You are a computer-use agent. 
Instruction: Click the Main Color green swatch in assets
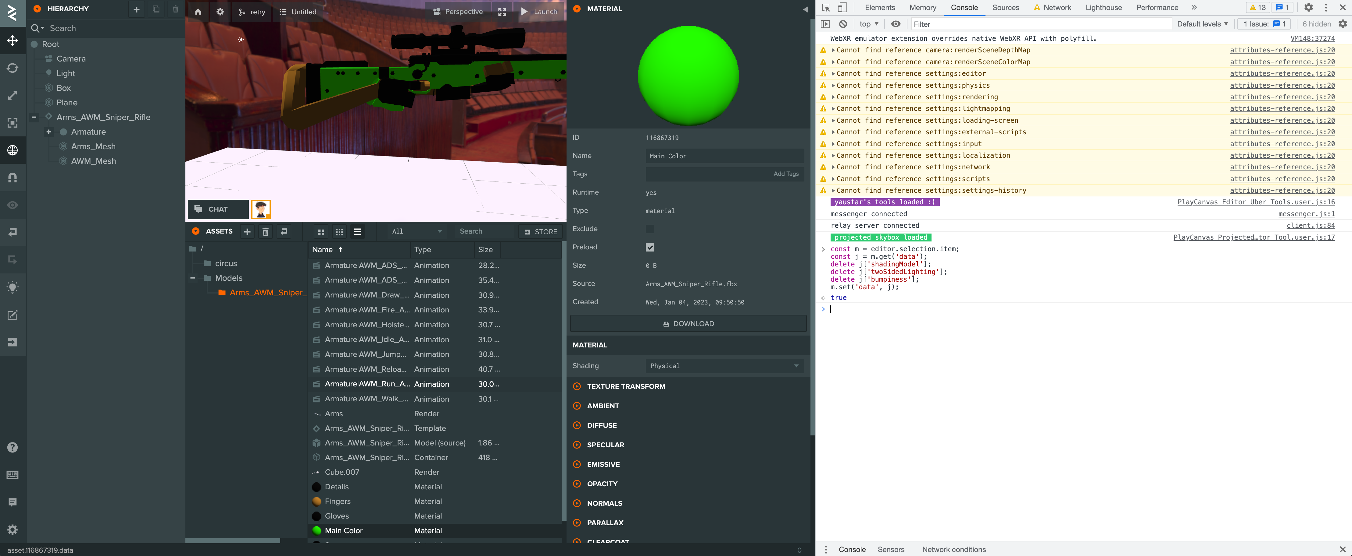coord(317,530)
